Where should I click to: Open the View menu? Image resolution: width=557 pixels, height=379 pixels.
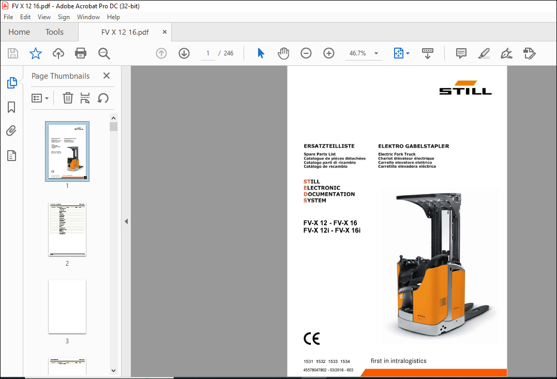(x=44, y=17)
